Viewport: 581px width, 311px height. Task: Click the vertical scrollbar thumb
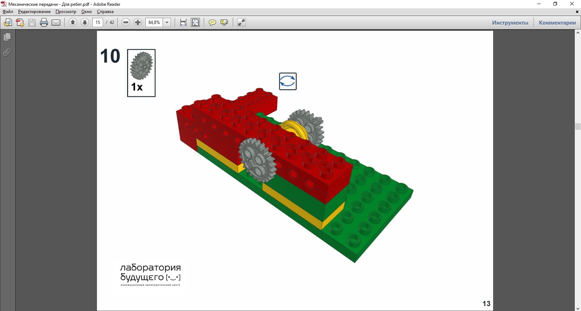[578, 127]
